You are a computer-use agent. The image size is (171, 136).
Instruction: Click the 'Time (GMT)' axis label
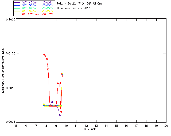click(91, 129)
